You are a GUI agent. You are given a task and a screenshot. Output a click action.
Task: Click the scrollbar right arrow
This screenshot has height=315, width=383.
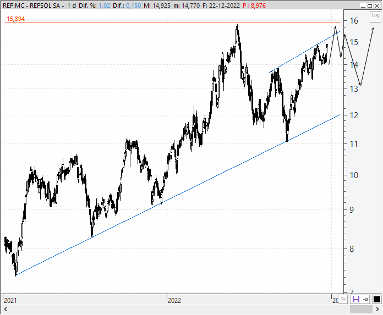(377, 309)
